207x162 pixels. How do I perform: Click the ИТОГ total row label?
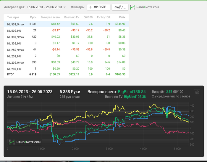point(11,74)
